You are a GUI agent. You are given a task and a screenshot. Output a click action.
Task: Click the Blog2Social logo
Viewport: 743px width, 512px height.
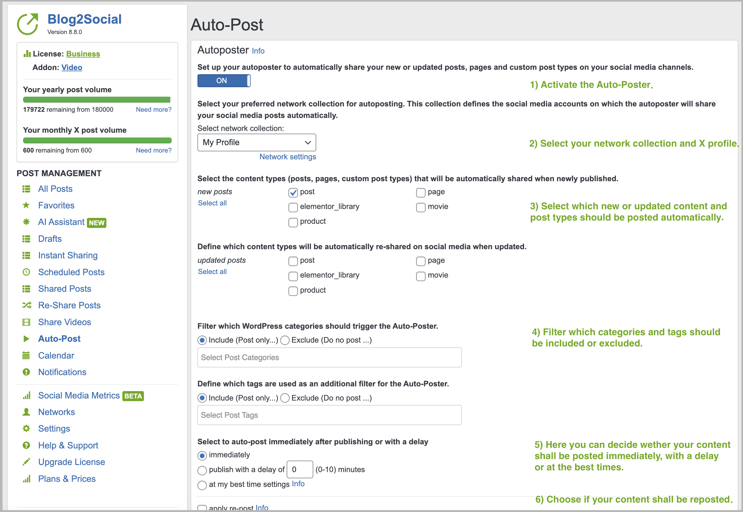click(x=28, y=23)
